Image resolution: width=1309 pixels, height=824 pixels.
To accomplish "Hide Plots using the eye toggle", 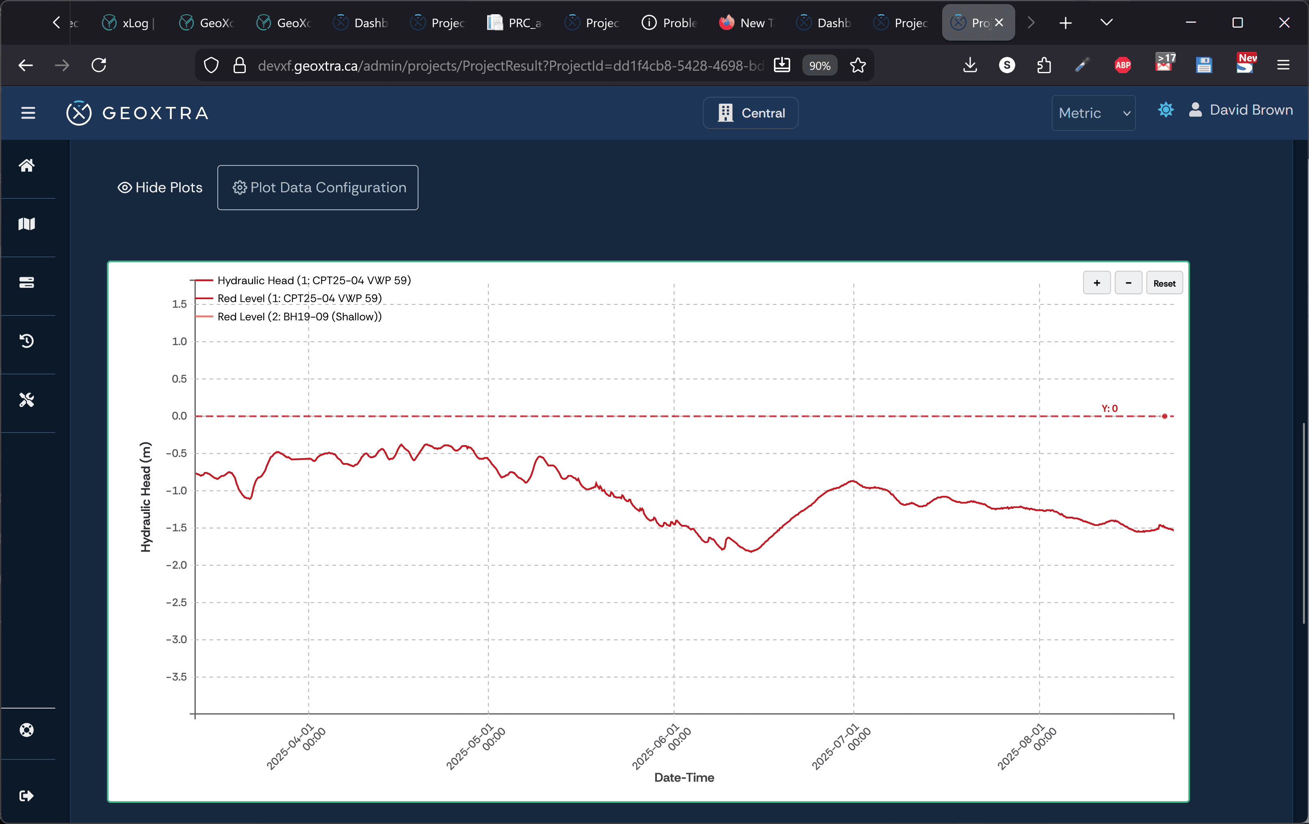I will coord(159,187).
